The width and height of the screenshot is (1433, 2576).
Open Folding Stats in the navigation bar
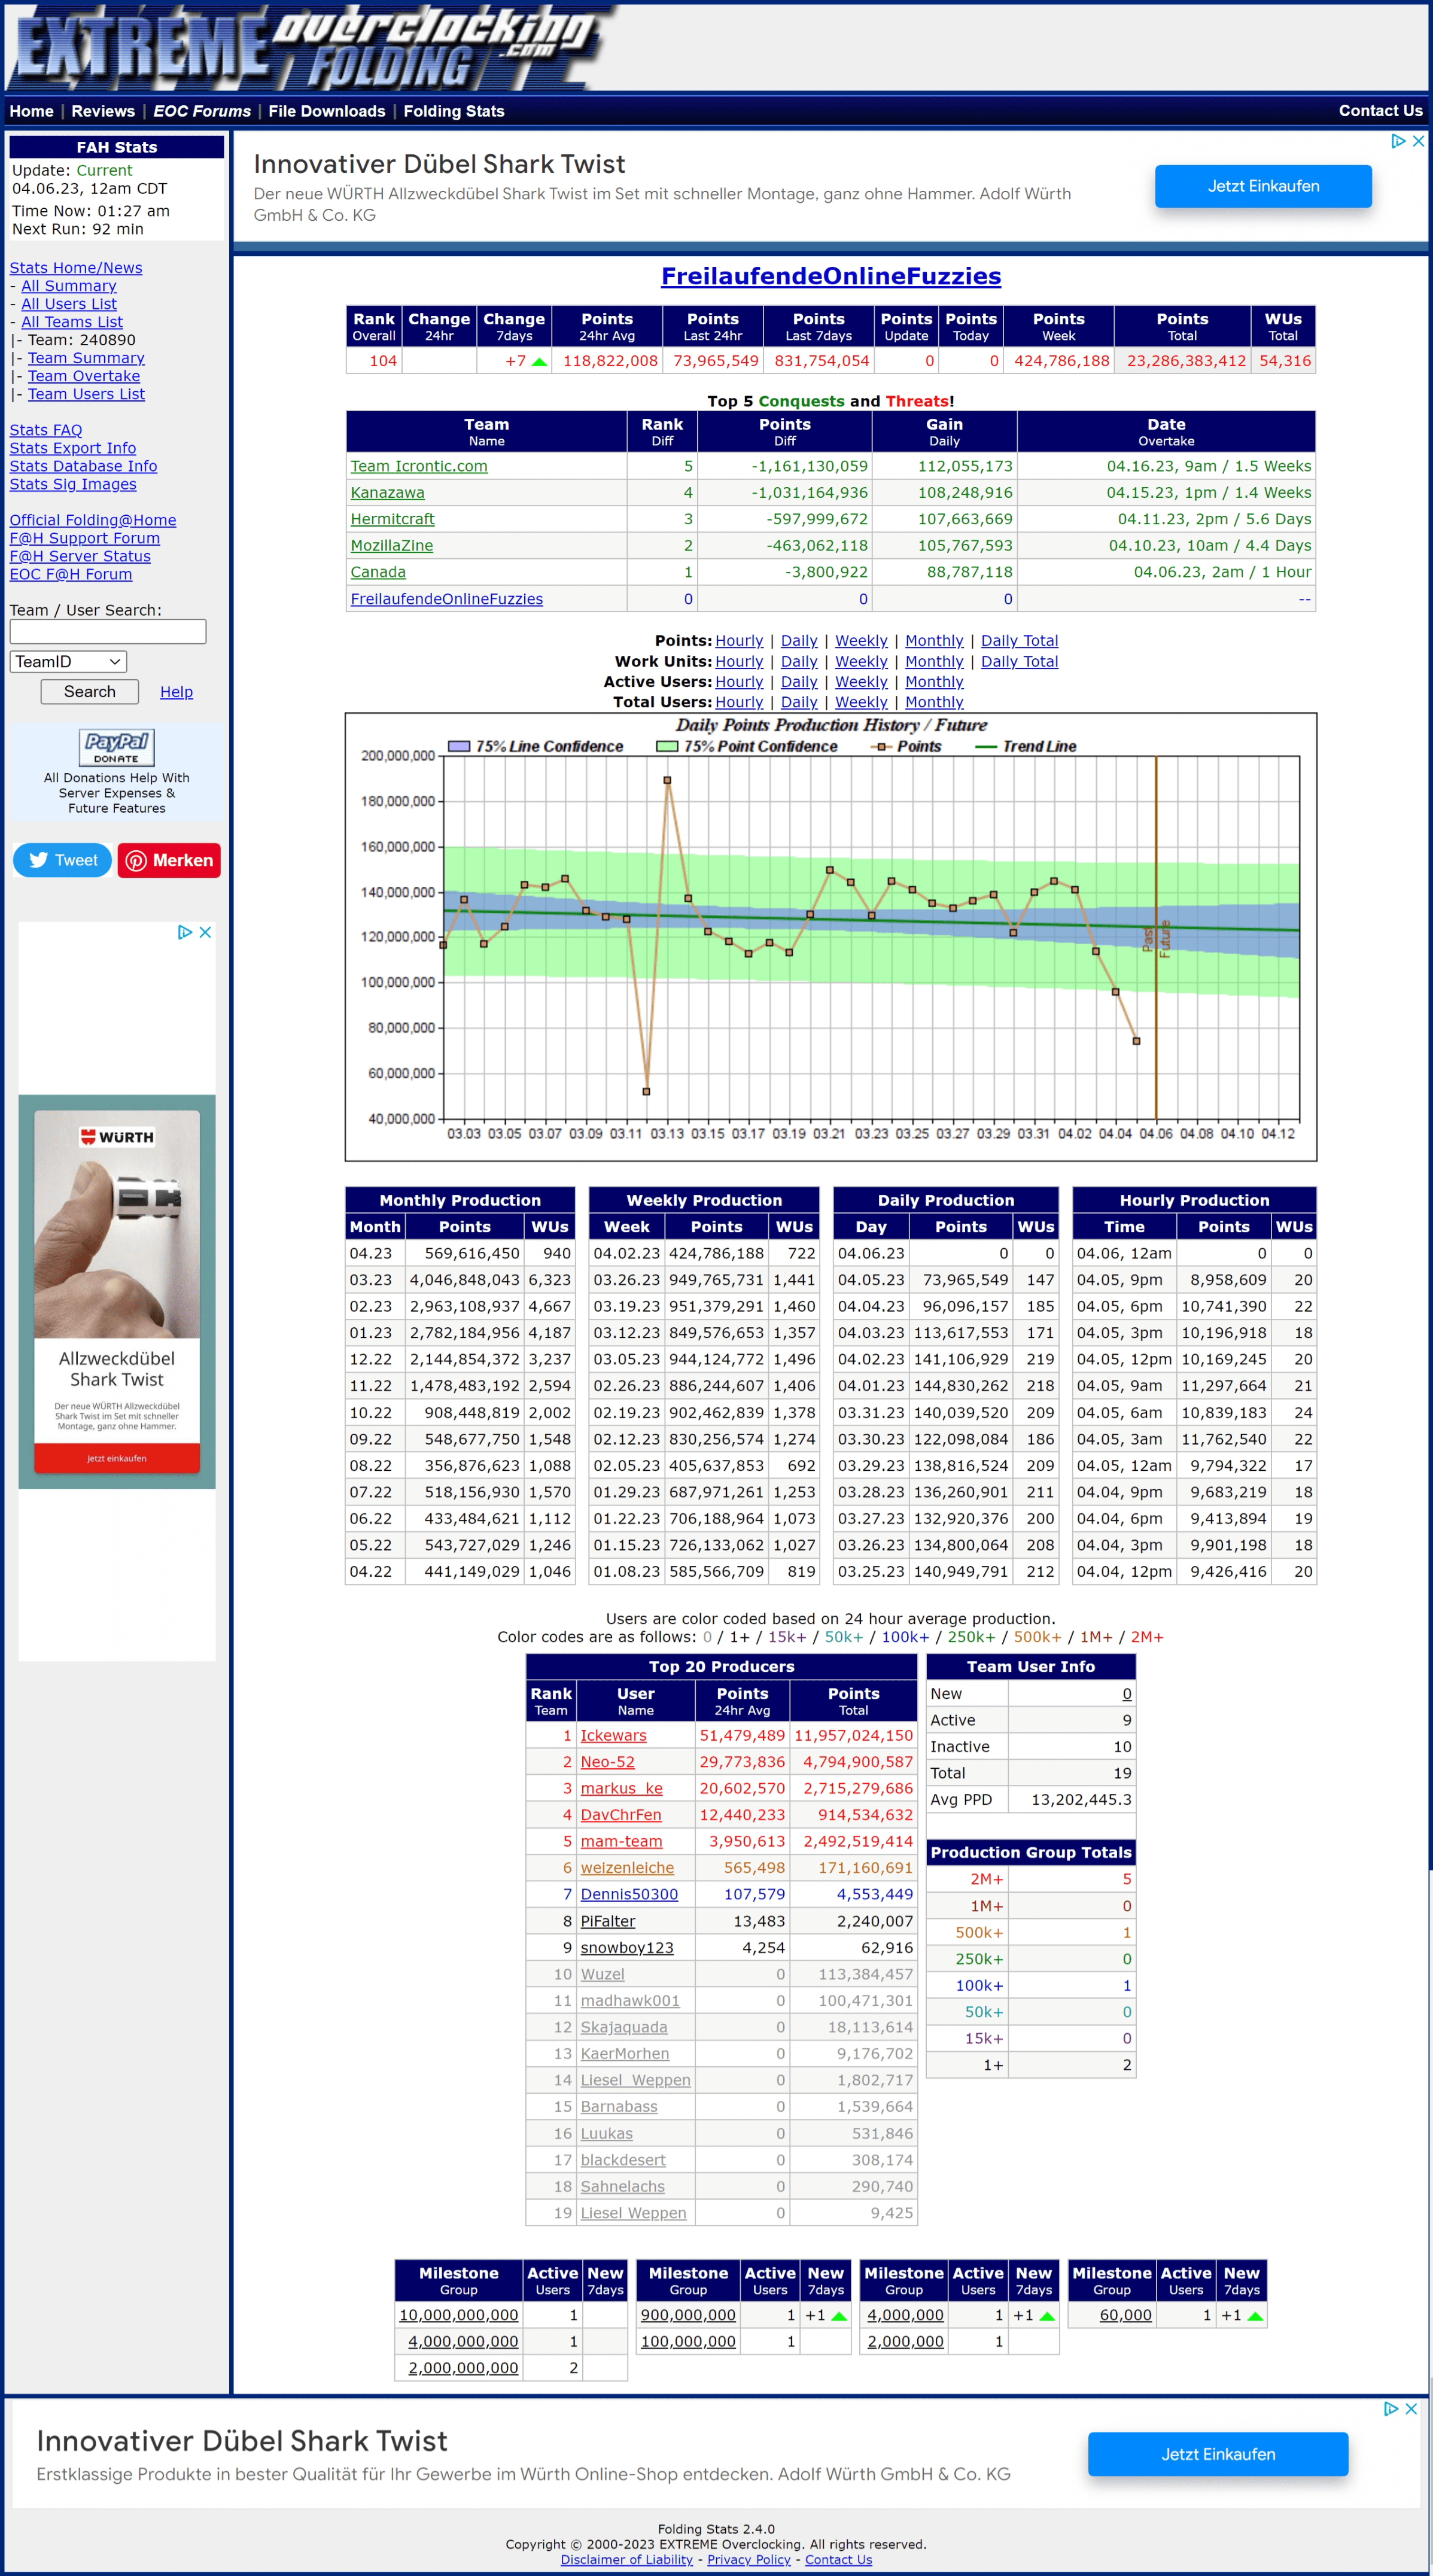454,111
